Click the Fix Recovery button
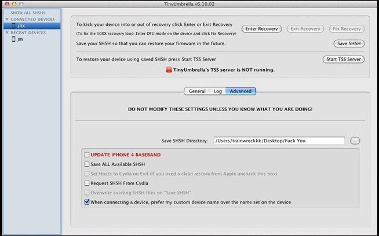Screen dimensions: 379x236 pyautogui.click(x=347, y=29)
